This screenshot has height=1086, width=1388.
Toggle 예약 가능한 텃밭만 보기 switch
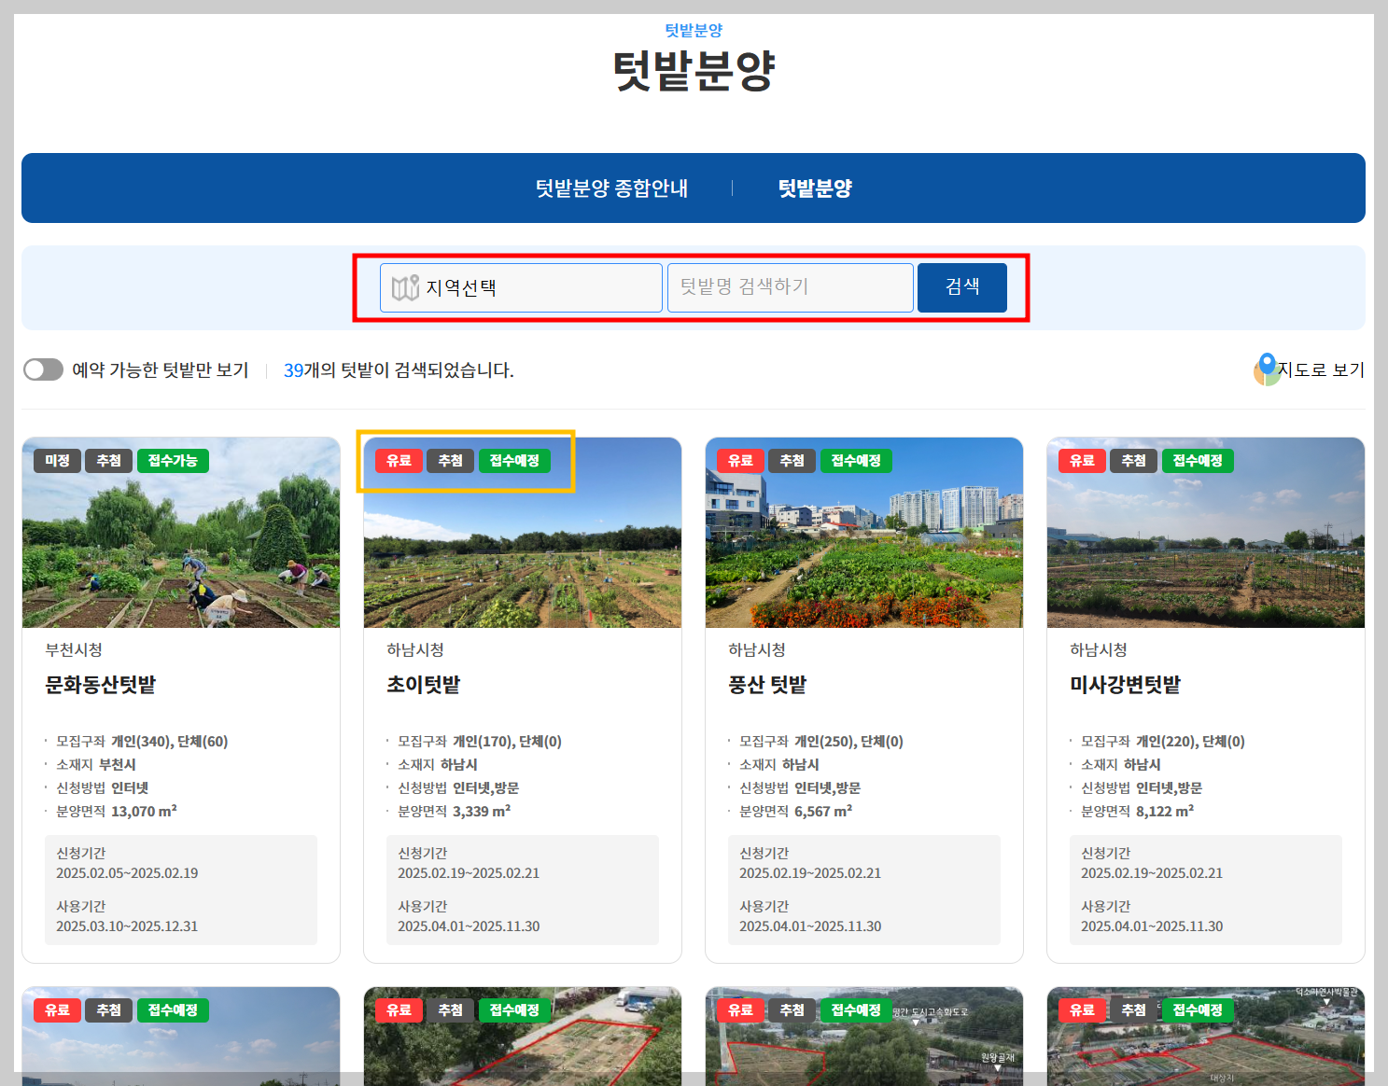click(x=43, y=369)
